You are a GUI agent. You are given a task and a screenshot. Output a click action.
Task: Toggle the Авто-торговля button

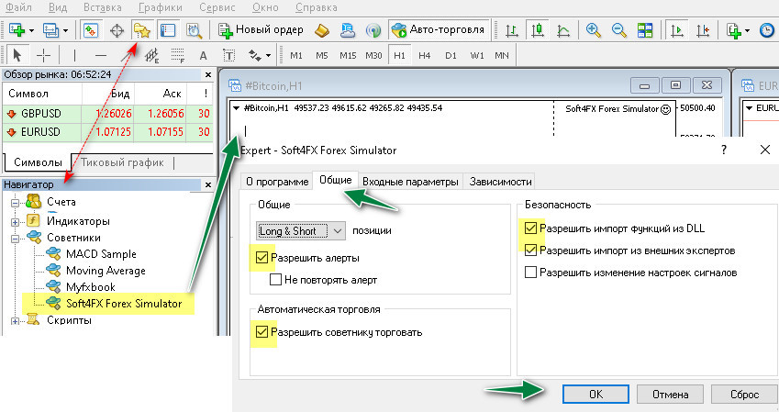click(x=439, y=30)
